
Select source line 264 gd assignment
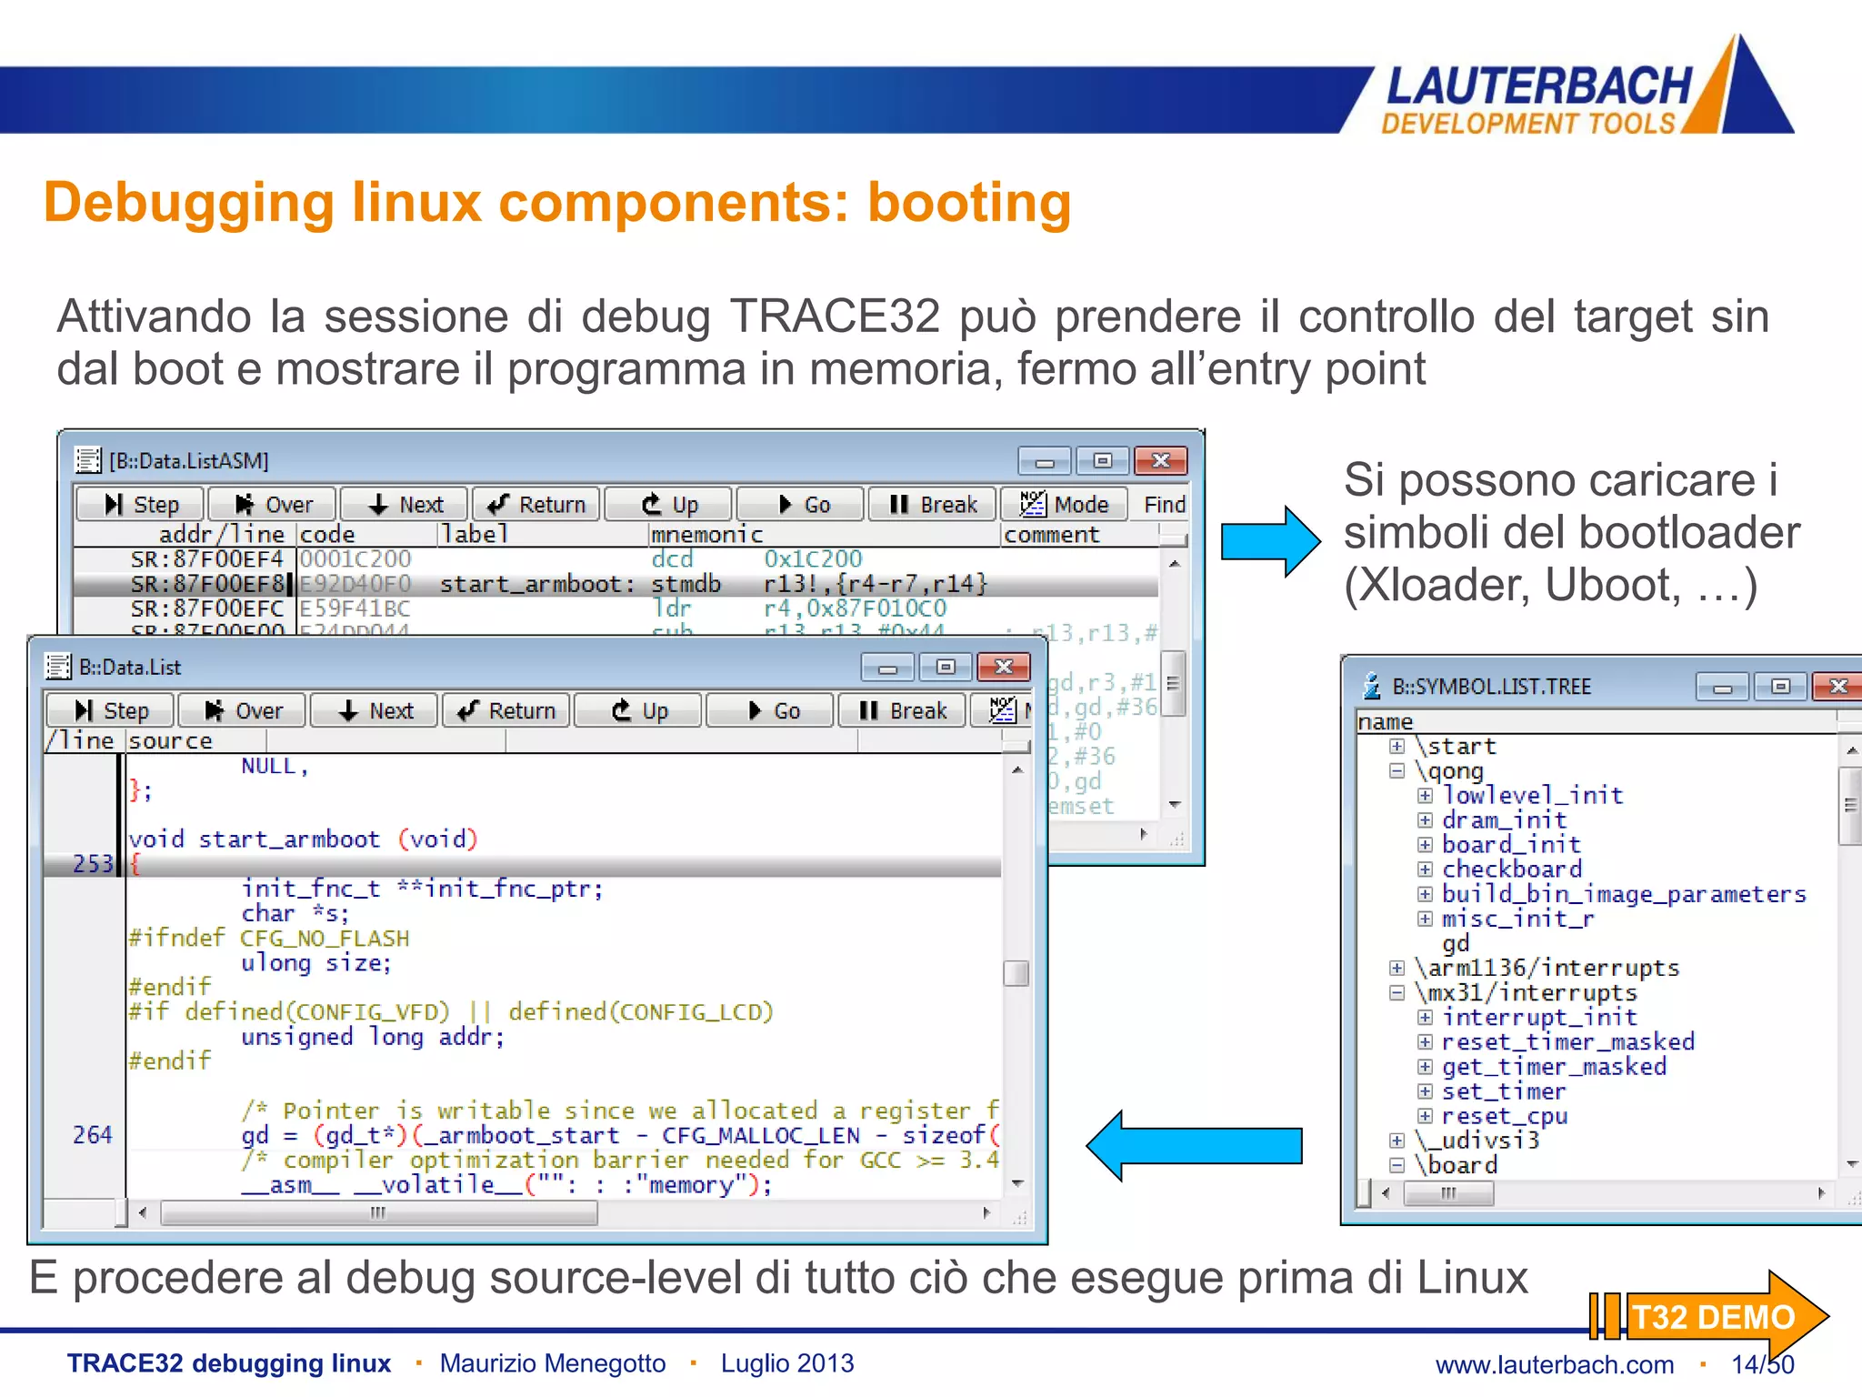(523, 1135)
